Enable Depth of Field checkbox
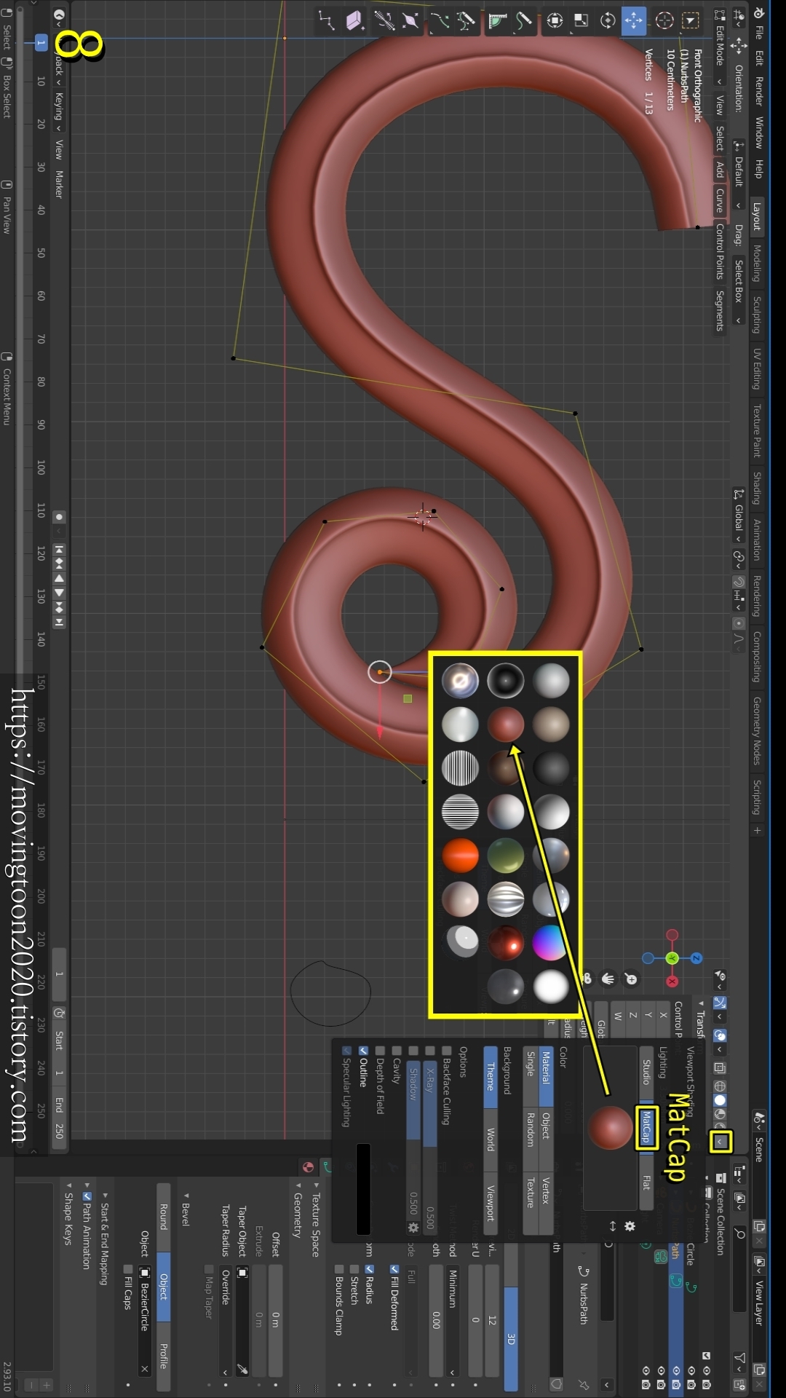786x1398 pixels. (x=380, y=1051)
